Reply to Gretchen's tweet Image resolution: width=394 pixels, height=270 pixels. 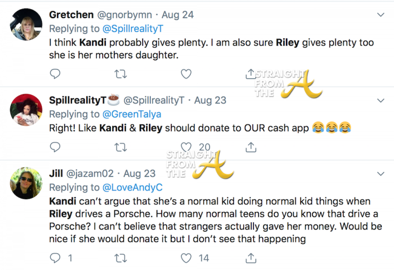[55, 74]
